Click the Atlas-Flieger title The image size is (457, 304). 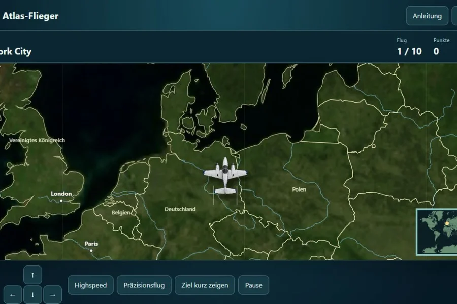pos(30,16)
